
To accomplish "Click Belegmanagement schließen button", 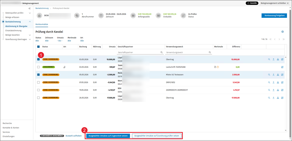I will pyautogui.click(x=275, y=3).
